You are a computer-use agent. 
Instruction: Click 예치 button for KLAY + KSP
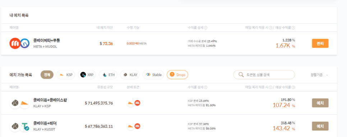320,103
